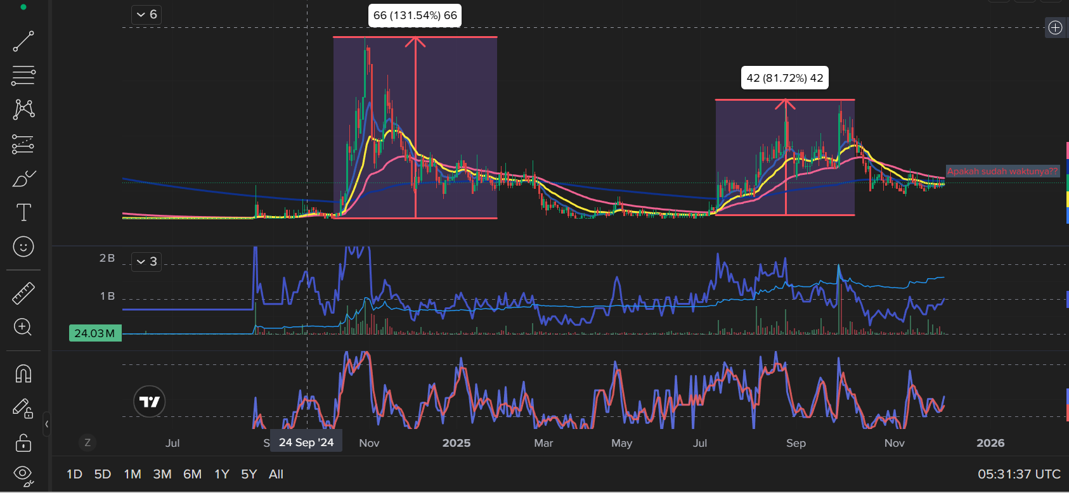Select the Patterns drawing tool
This screenshot has width=1069, height=493.
tap(23, 110)
